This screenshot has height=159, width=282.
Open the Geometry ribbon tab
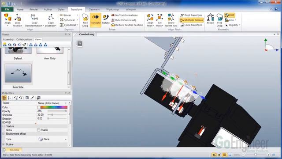pos(94,9)
